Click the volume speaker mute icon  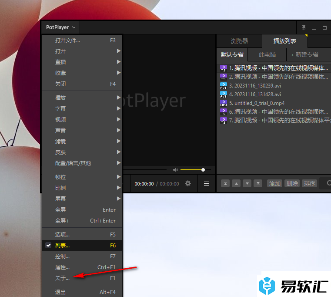(175, 170)
